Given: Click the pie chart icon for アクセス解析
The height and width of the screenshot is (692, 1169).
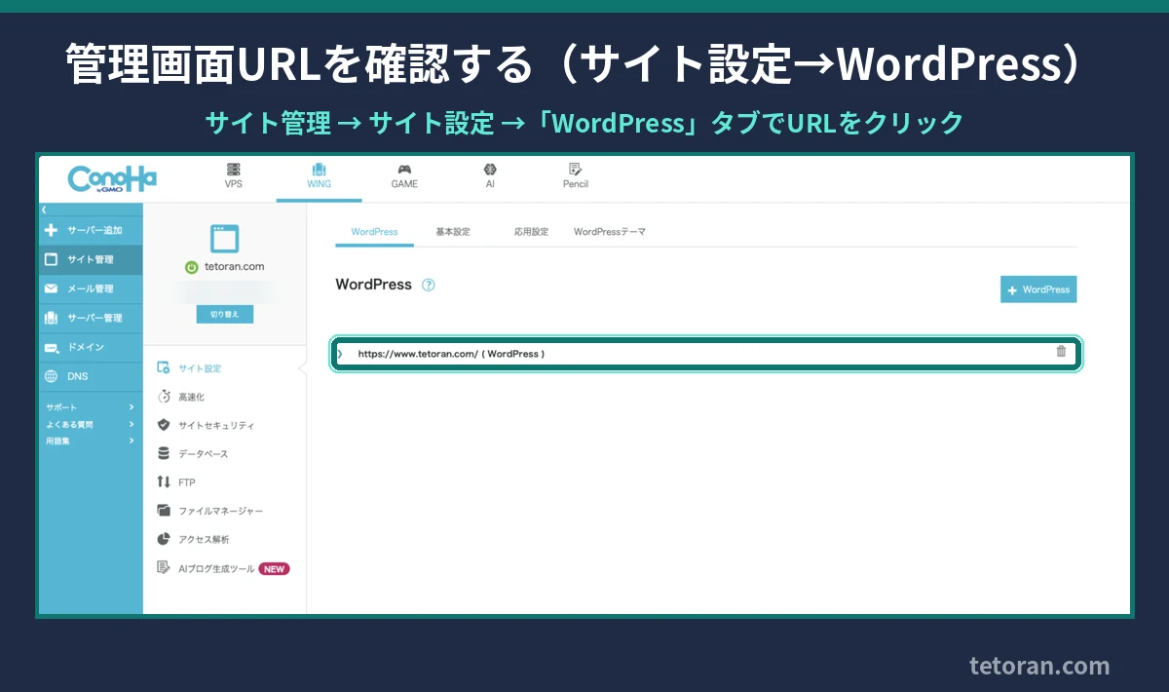Looking at the screenshot, I should 164,539.
